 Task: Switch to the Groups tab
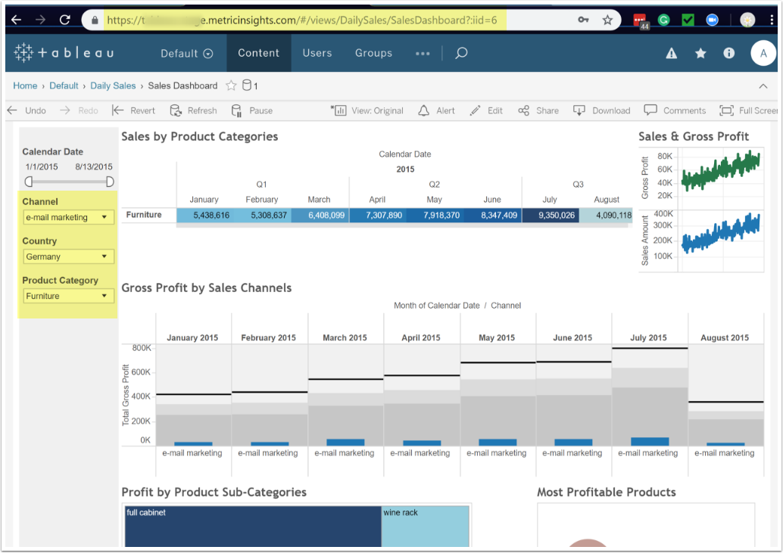point(373,53)
